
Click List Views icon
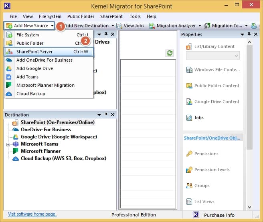[189, 202]
